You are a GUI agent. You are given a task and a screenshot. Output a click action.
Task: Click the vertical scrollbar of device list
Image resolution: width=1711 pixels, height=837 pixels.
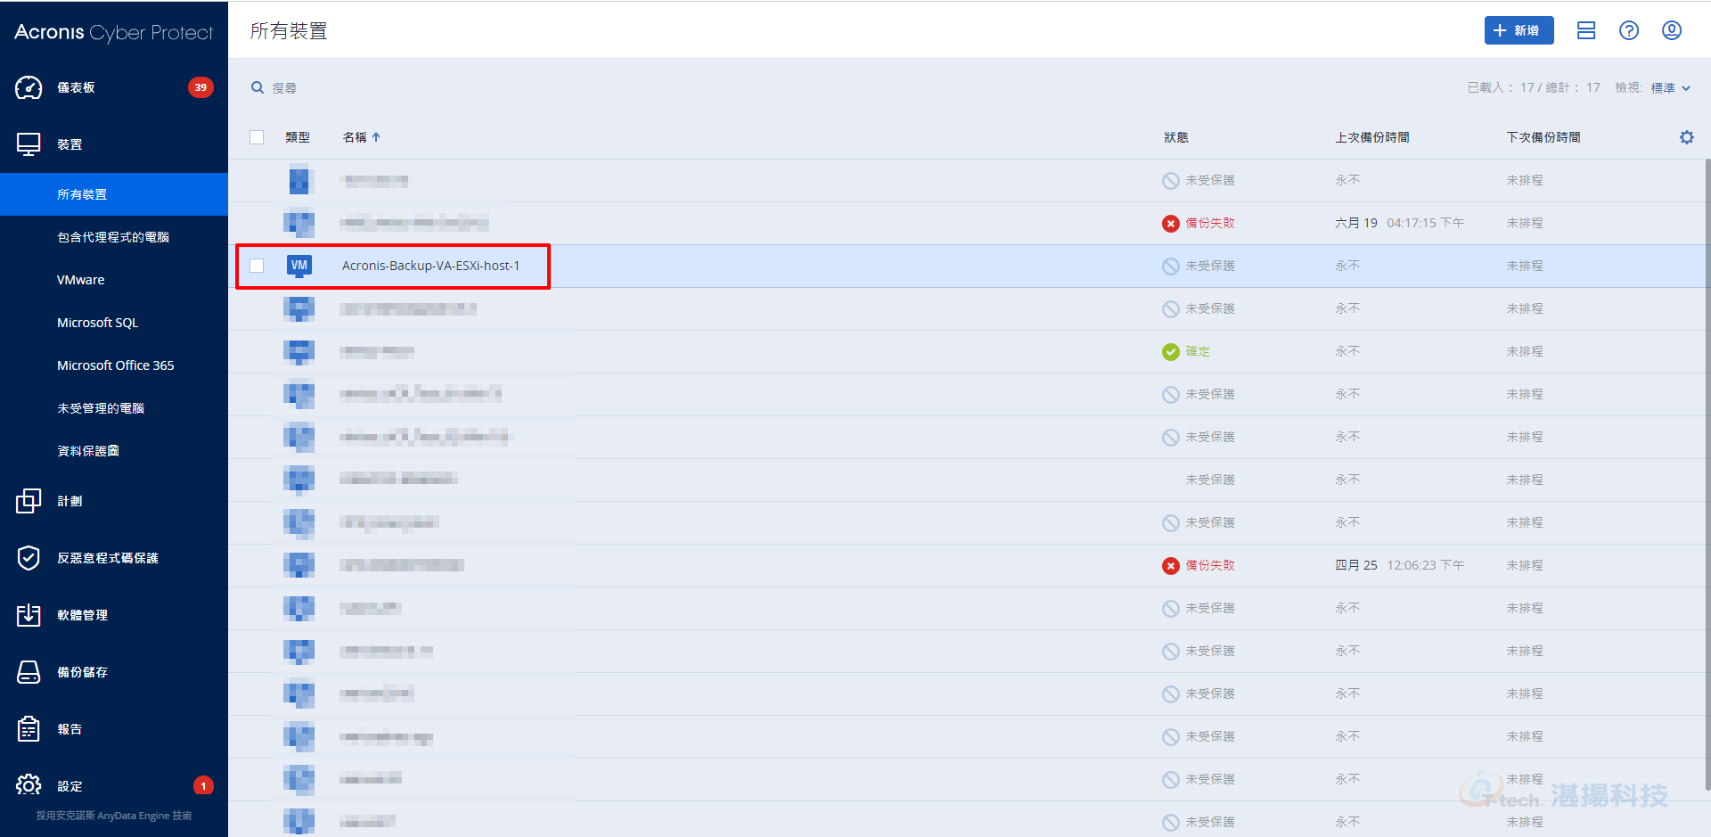tap(1707, 472)
